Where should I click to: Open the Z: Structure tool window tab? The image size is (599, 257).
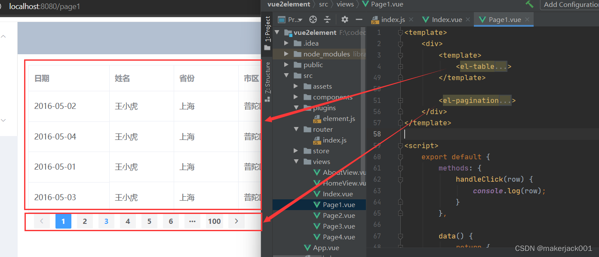coord(267,82)
